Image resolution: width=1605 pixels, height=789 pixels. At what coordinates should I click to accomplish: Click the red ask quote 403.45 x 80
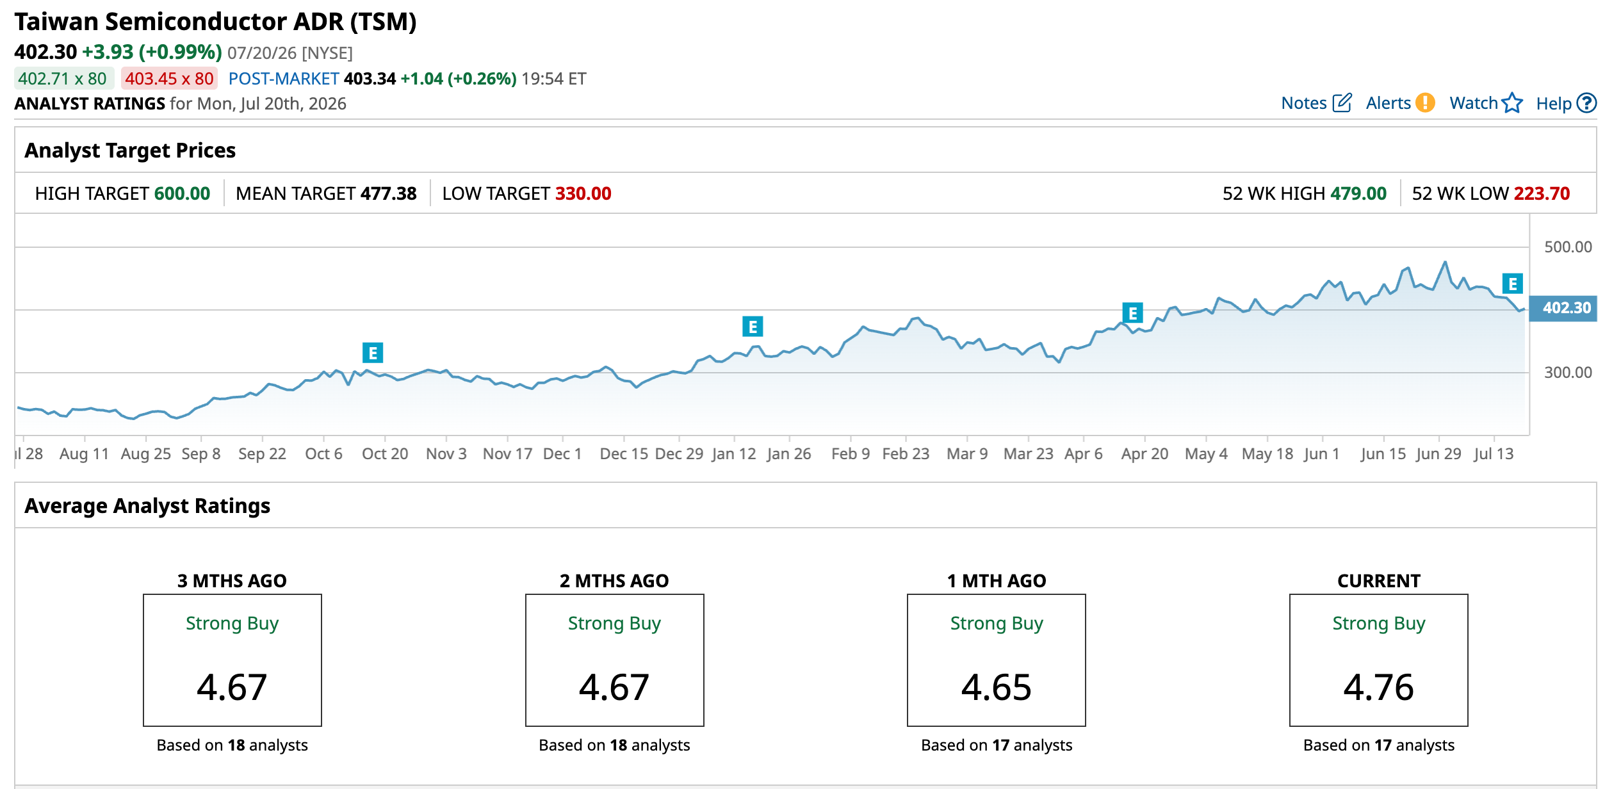tap(169, 79)
